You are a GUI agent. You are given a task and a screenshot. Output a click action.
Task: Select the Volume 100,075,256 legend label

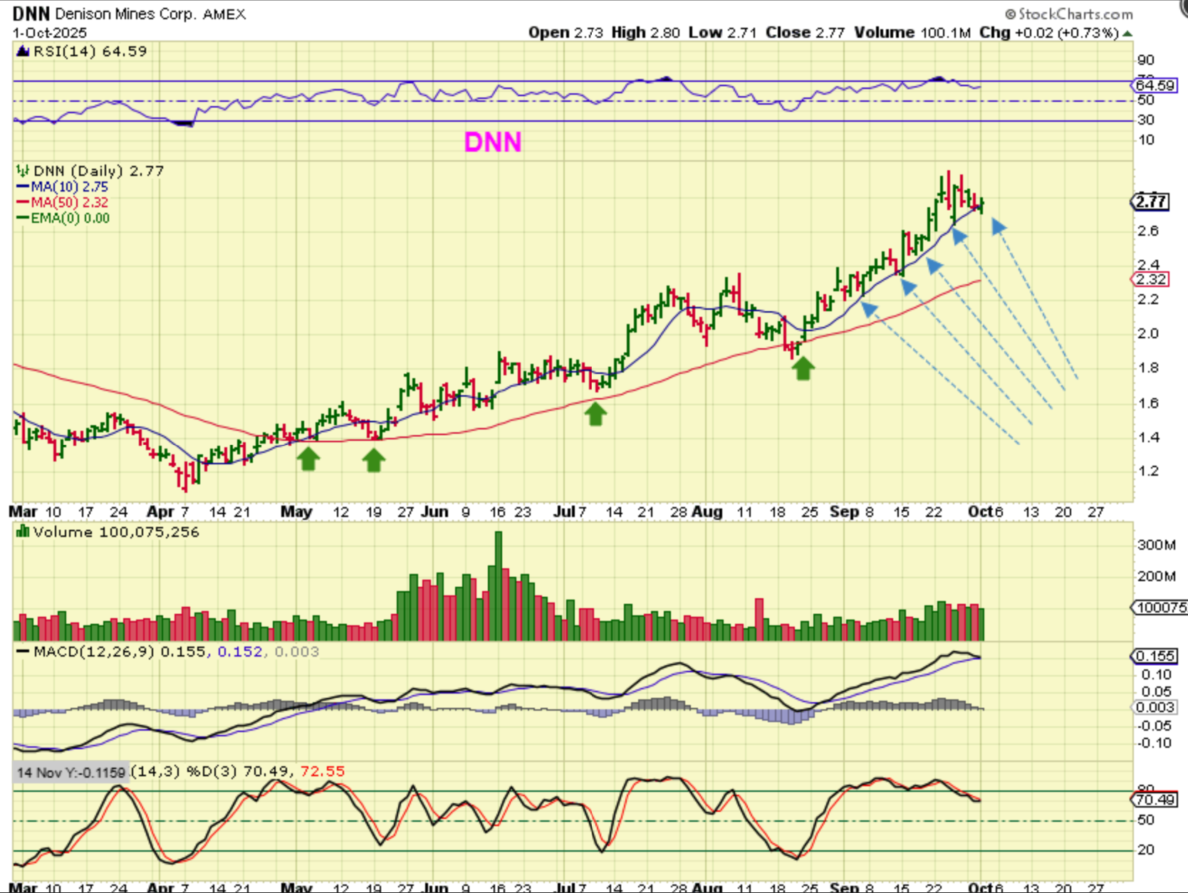pyautogui.click(x=116, y=532)
